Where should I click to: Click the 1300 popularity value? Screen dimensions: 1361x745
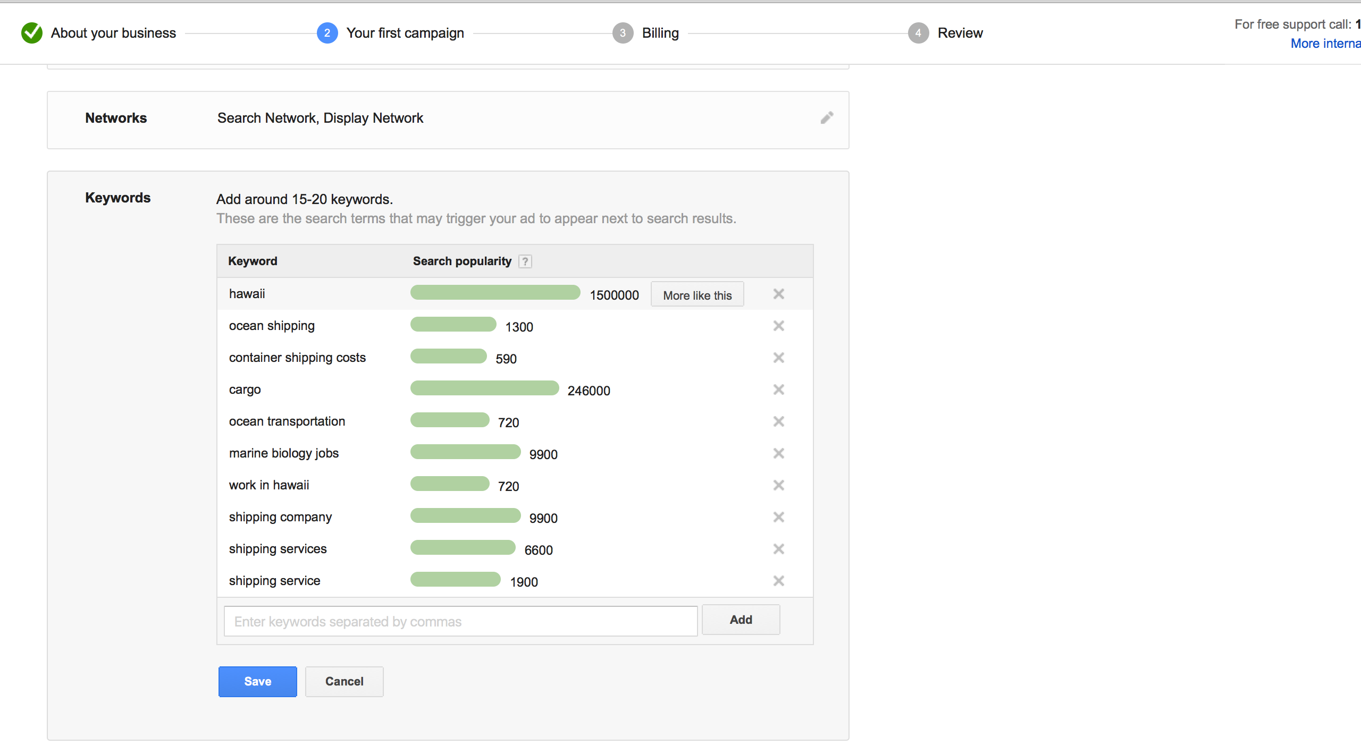519,327
